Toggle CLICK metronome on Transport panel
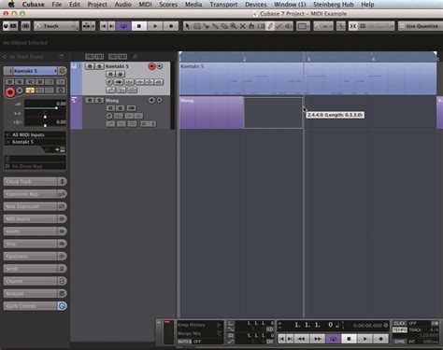 pos(400,323)
